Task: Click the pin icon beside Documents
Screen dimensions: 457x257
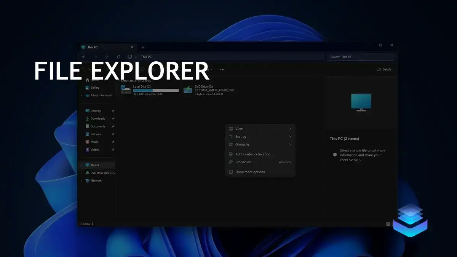Action: coord(113,126)
